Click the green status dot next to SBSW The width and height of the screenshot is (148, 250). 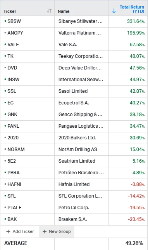point(5,21)
